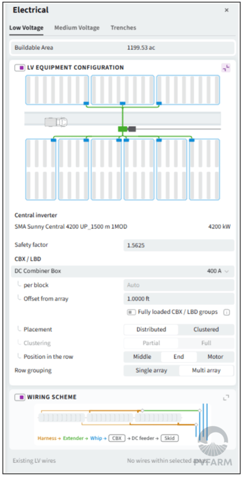Set position in the row to End
This screenshot has height=477, width=243.
(x=178, y=357)
